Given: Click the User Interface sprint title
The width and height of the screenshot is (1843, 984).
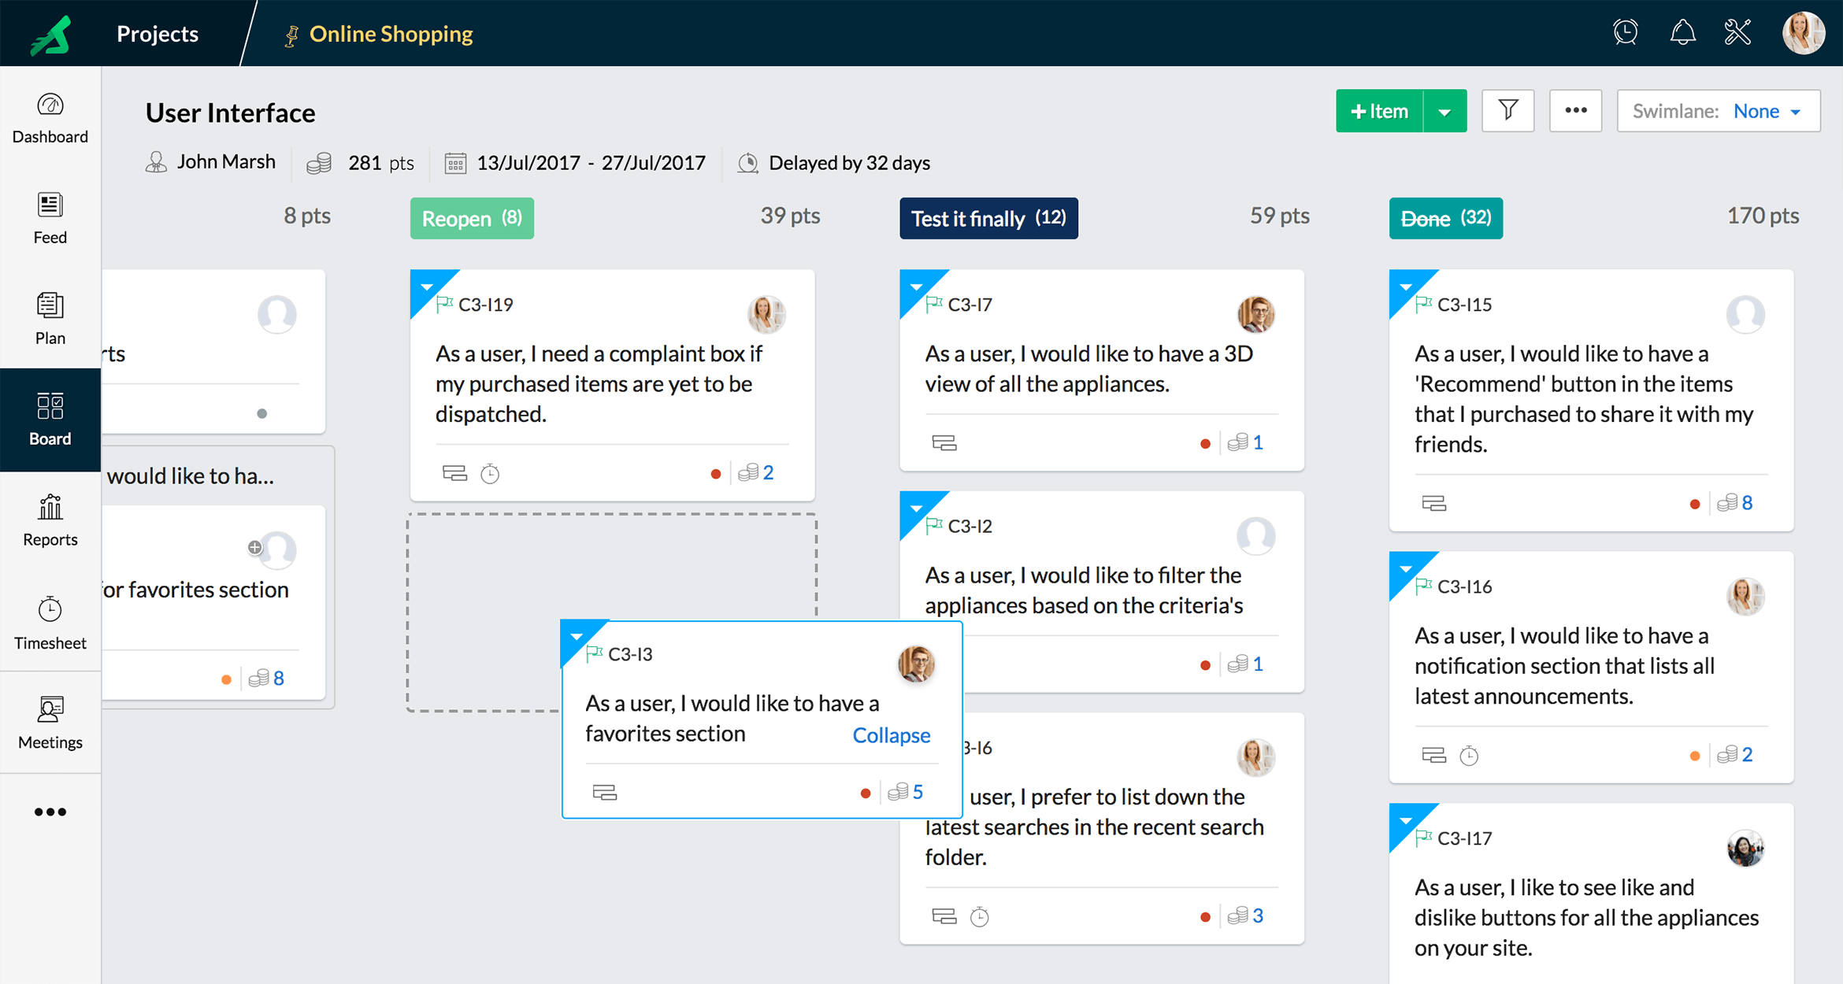Looking at the screenshot, I should pyautogui.click(x=230, y=113).
